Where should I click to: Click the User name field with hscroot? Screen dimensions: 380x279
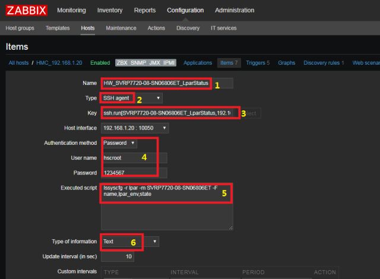134,158
